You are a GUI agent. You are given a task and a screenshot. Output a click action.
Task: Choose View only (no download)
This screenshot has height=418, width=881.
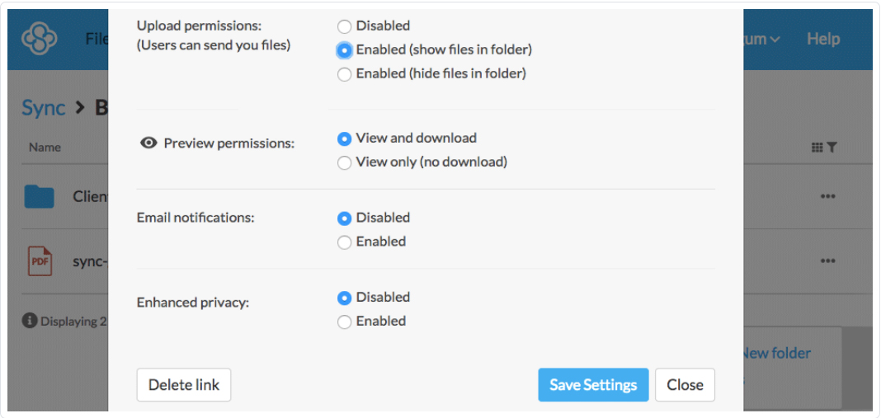tap(344, 163)
